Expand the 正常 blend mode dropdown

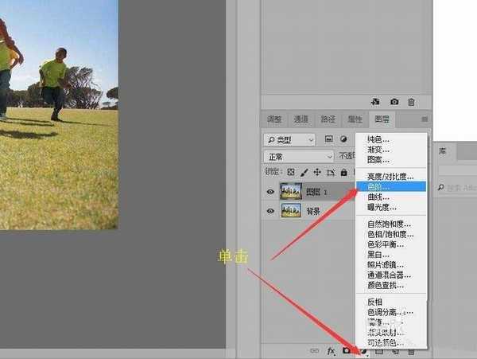[x=299, y=156]
